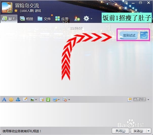The height and width of the screenshot is (135, 153).
Task: Expand the 消息记录 dropdown arrow
Action: pyautogui.click(x=148, y=100)
